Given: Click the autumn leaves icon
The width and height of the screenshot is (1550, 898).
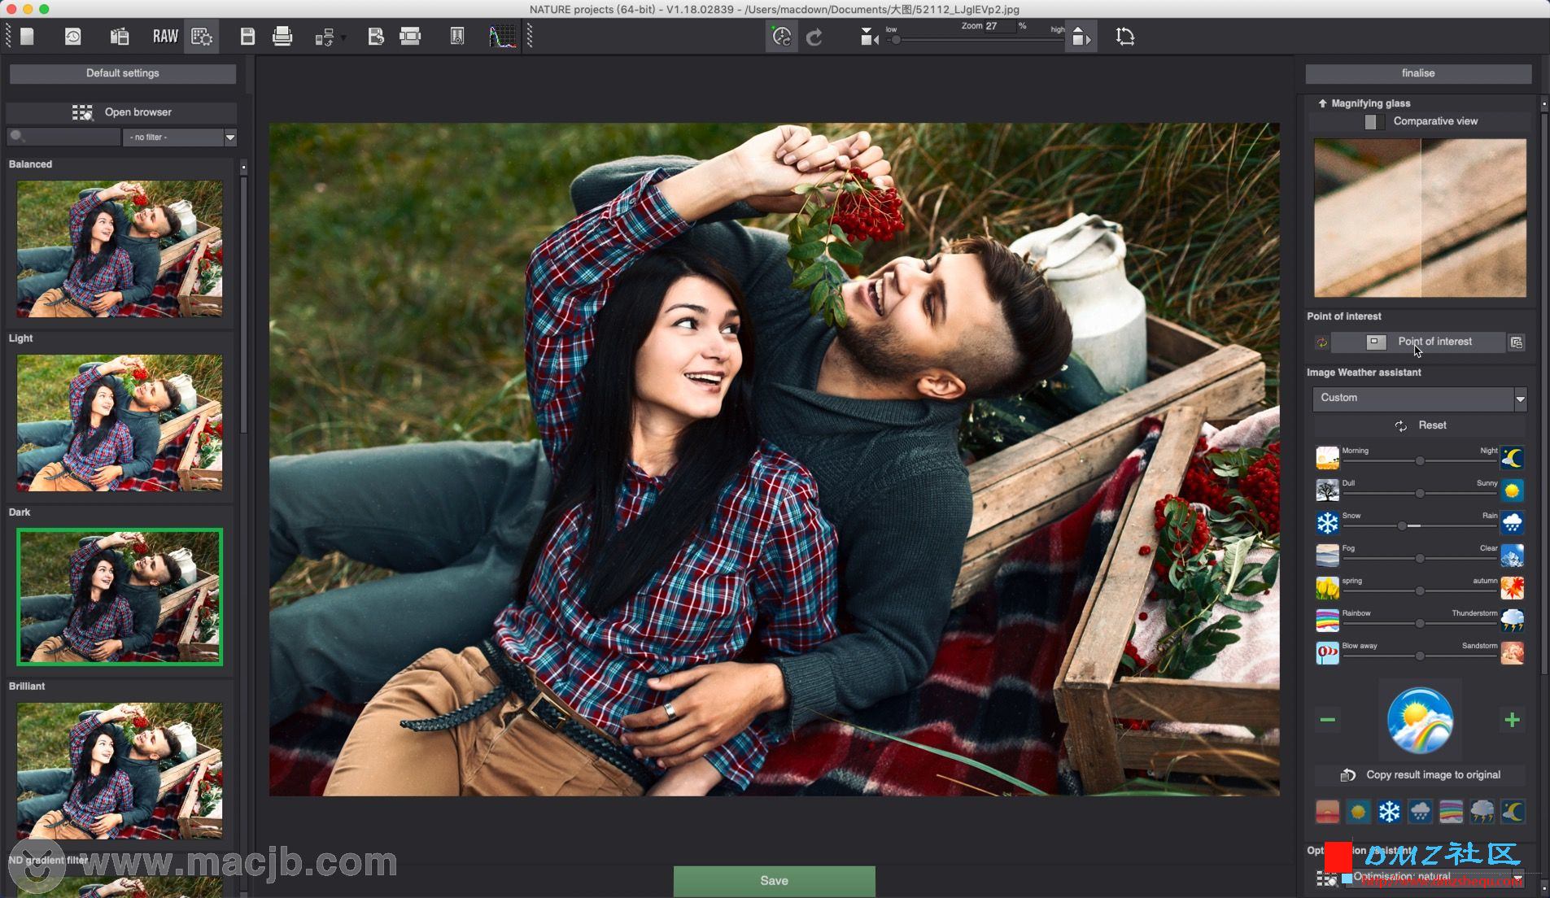Looking at the screenshot, I should (1512, 588).
